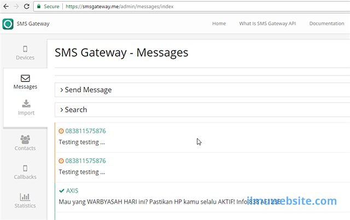Open the Contacts sidebar section

25,143
